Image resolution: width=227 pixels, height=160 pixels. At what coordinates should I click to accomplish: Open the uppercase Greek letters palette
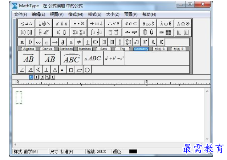click(183, 24)
